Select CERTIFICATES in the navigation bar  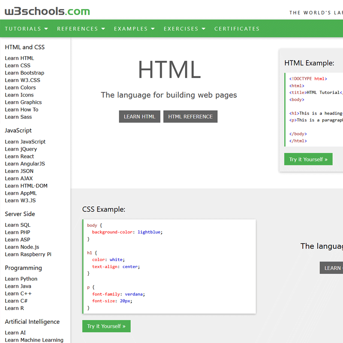click(x=237, y=28)
